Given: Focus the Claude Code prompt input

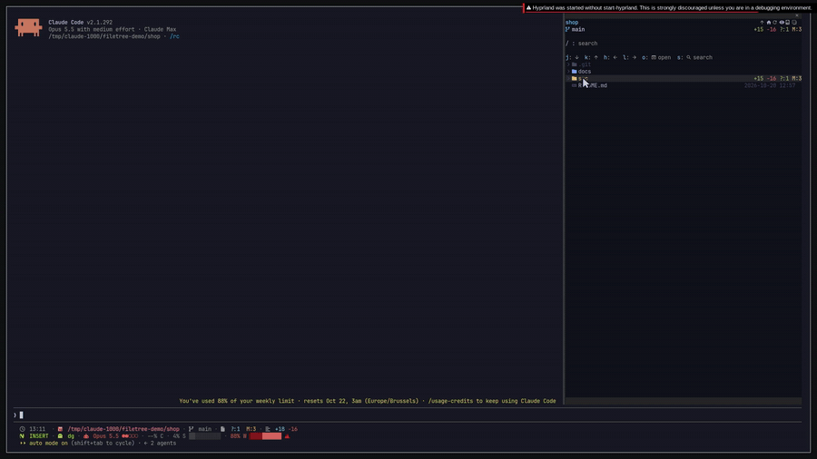Looking at the screenshot, I should (407, 415).
